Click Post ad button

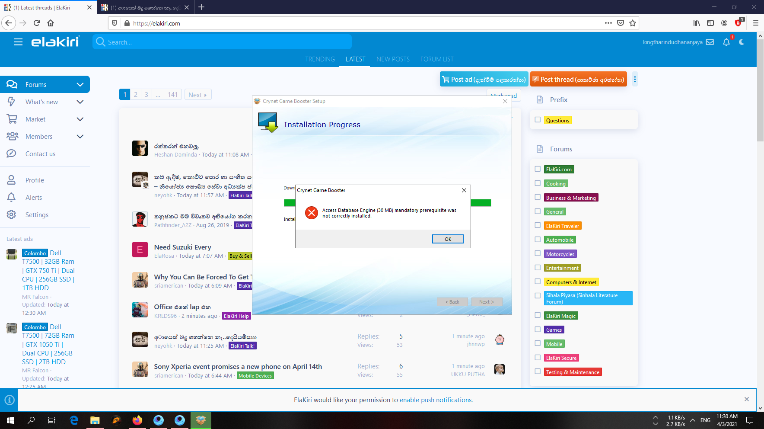pos(484,79)
